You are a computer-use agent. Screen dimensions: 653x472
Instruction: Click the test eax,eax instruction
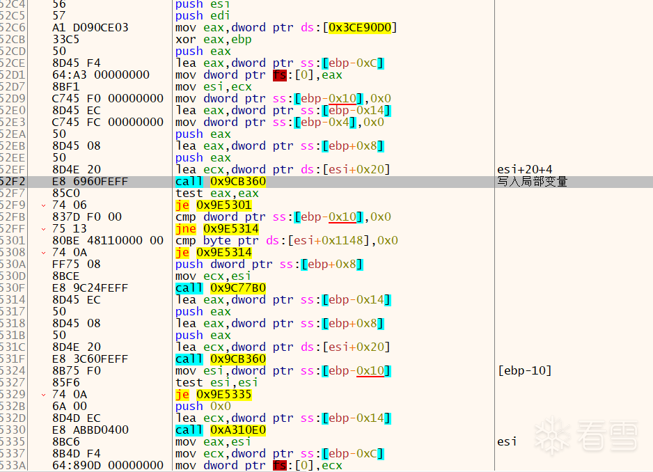pos(217,194)
